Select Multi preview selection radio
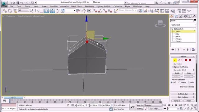This screenshot has width=199, height=112. click(x=189, y=82)
